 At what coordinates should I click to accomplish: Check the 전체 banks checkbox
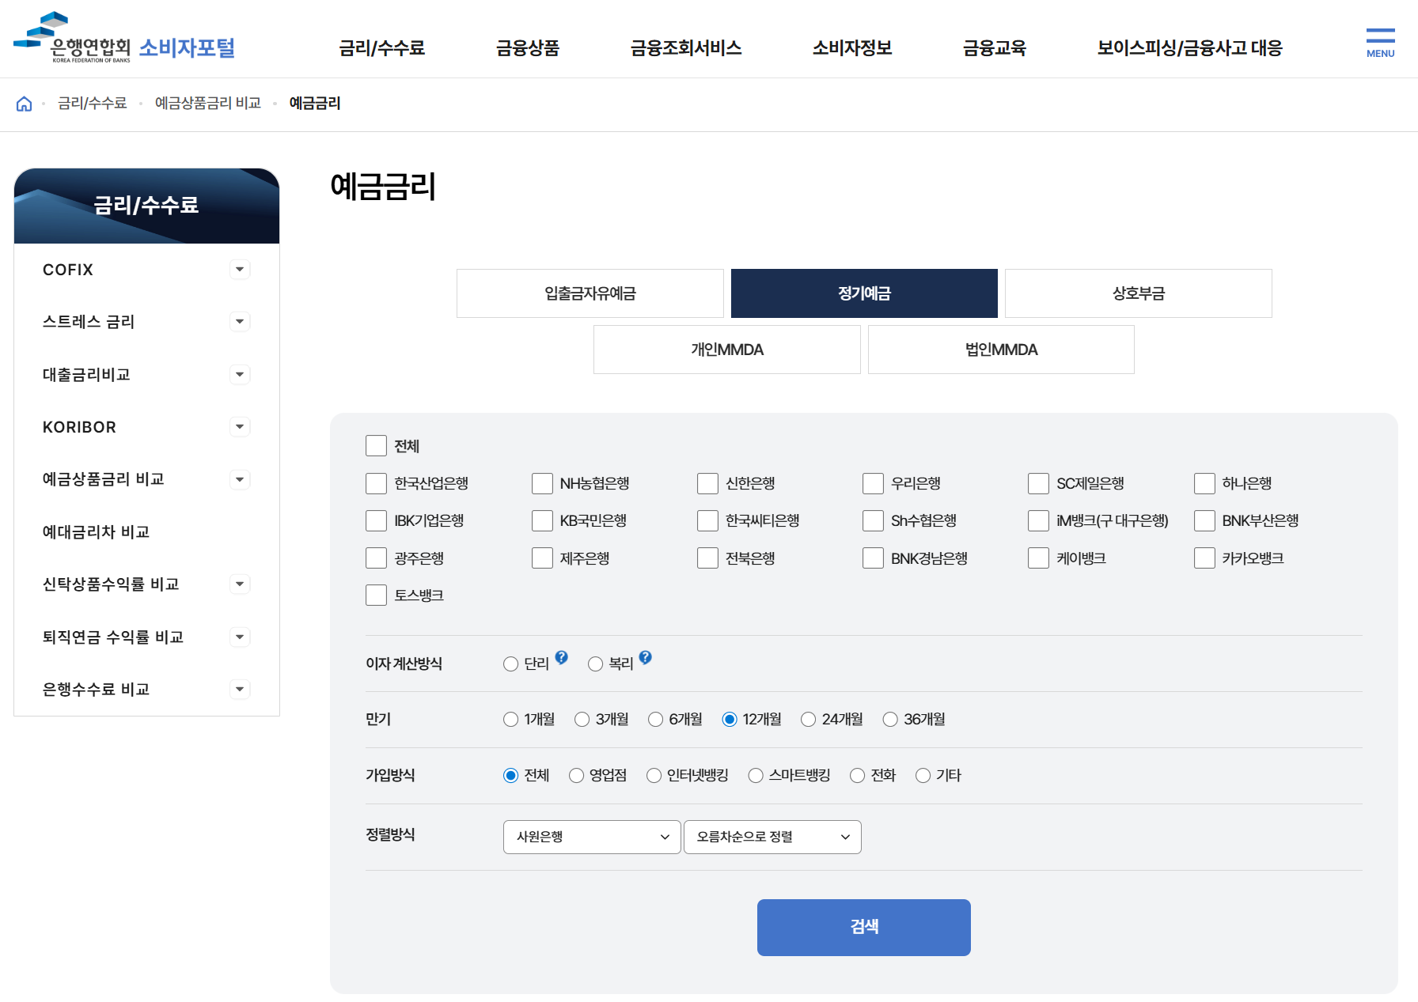376,446
